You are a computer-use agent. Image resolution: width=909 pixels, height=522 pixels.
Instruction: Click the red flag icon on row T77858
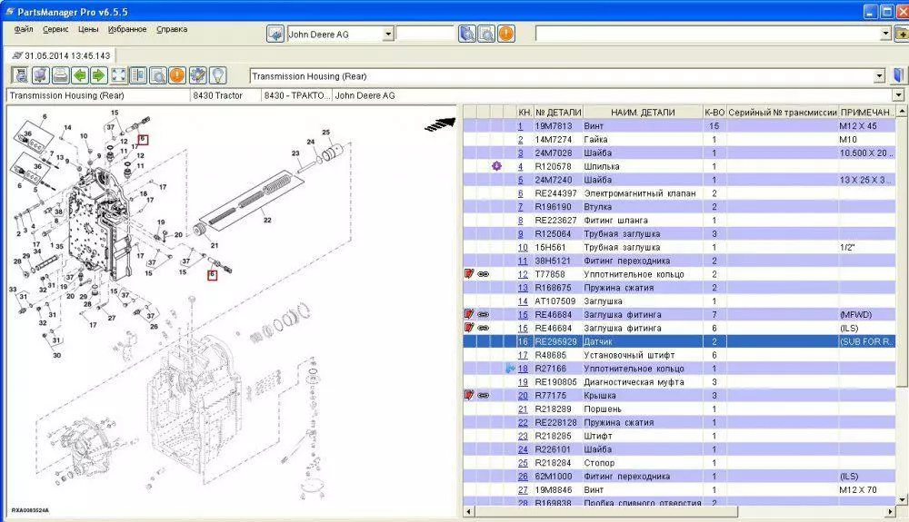click(469, 274)
